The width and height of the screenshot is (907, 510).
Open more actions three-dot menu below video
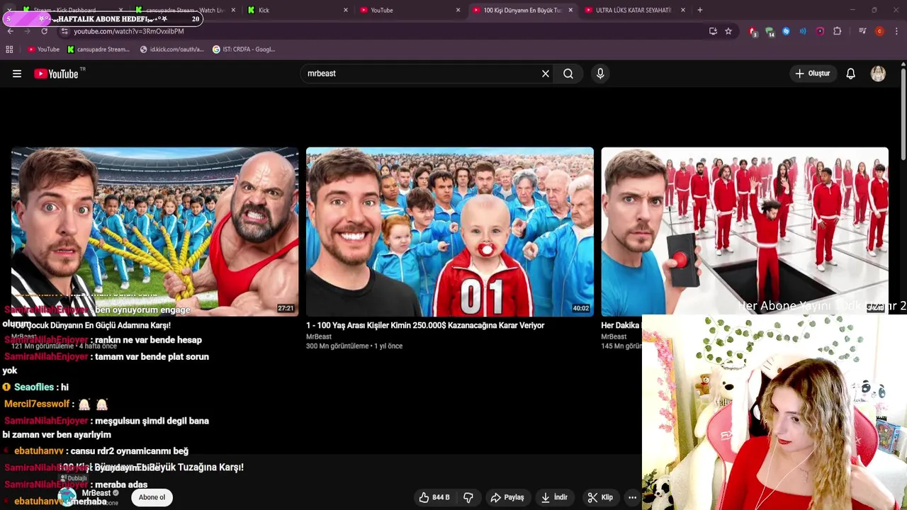coord(632,497)
